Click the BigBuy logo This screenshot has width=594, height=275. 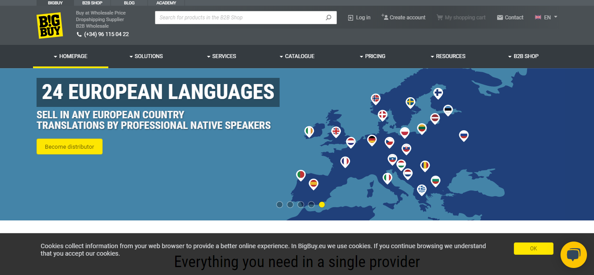point(50,26)
